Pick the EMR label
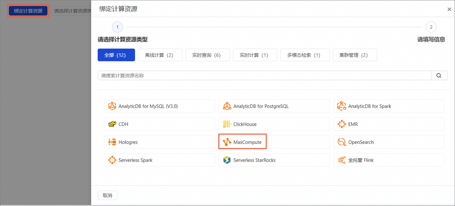Image resolution: width=455 pixels, height=206 pixels. pyautogui.click(x=353, y=124)
